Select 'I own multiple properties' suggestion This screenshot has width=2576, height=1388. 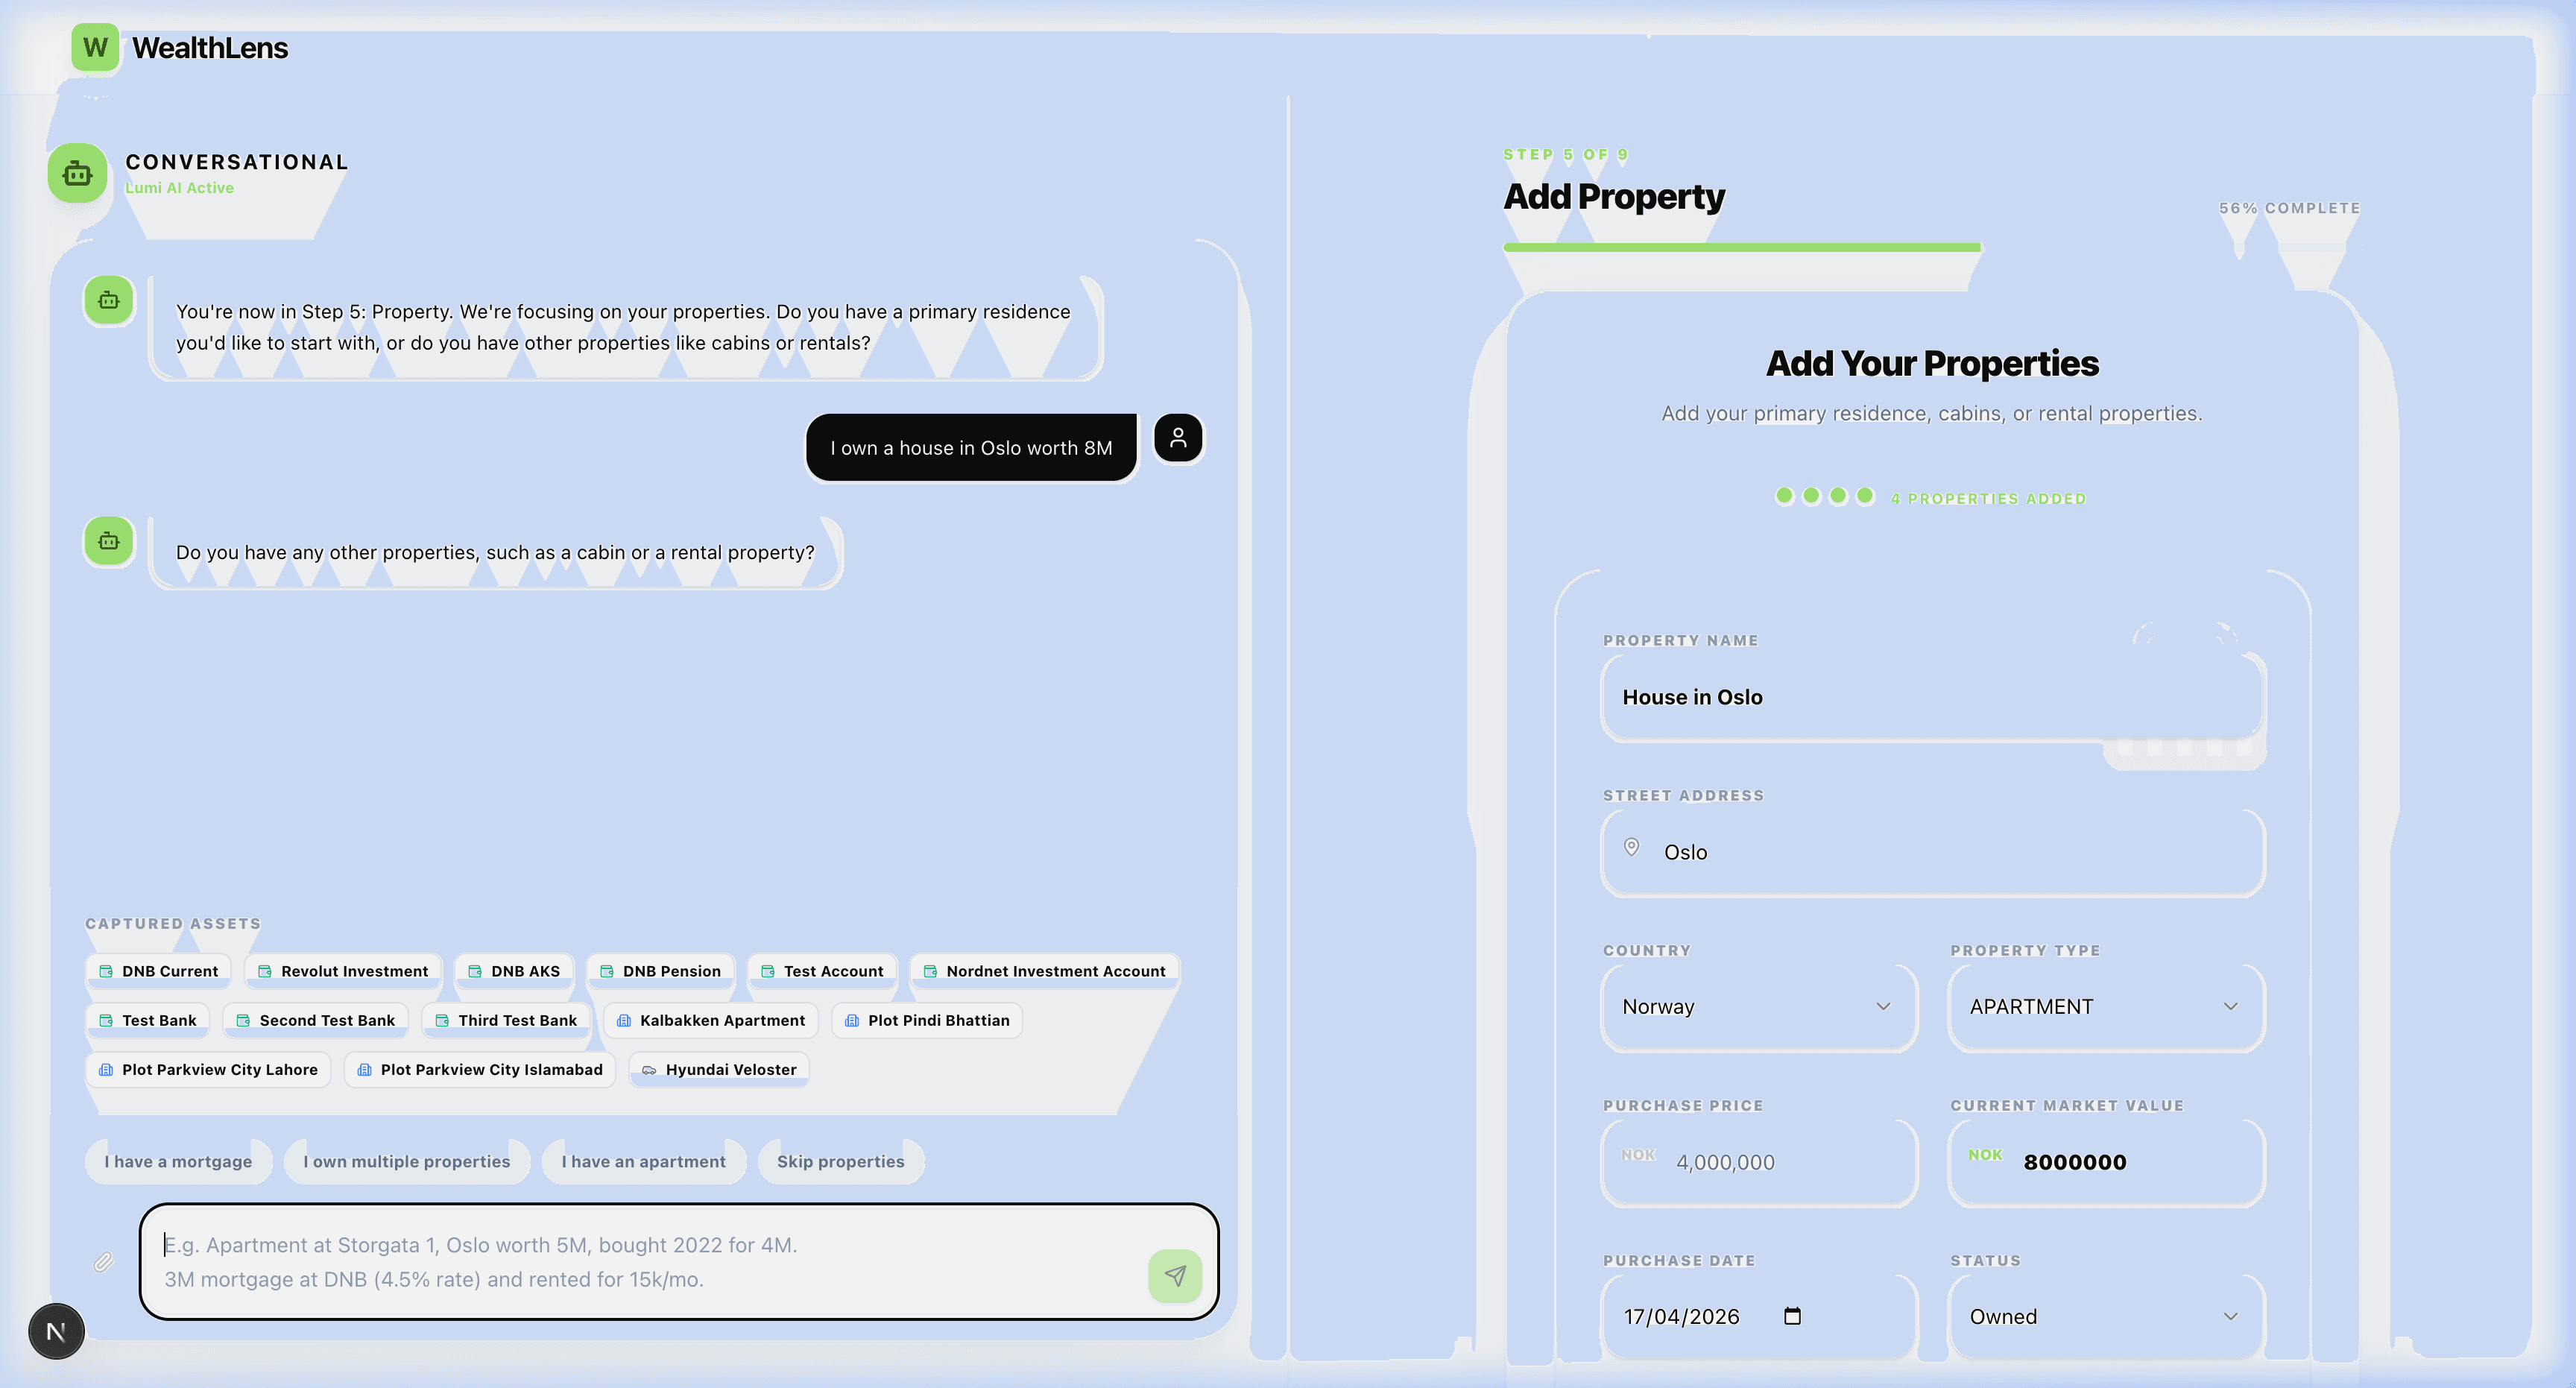pos(406,1161)
